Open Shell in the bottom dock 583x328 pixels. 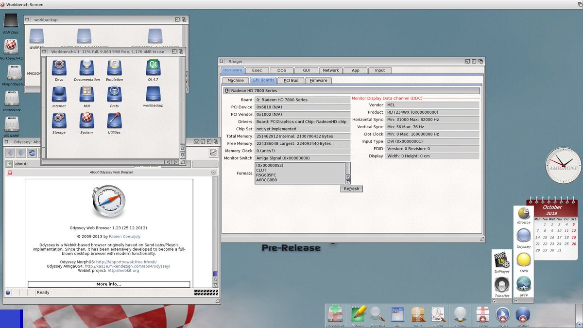click(x=397, y=316)
